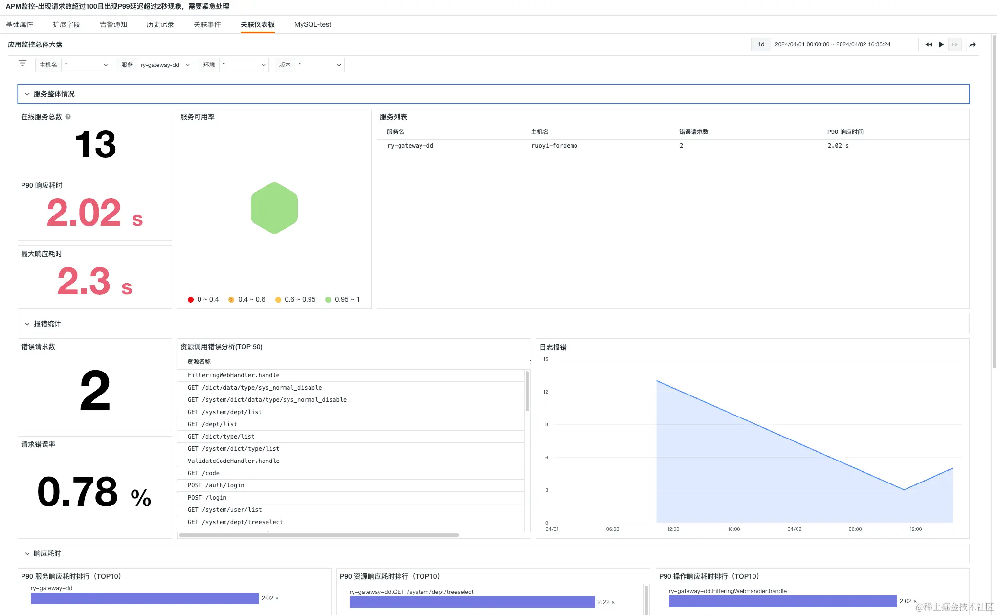The width and height of the screenshot is (997, 615).
Task: Switch to the 历史记录 tab
Action: point(160,24)
